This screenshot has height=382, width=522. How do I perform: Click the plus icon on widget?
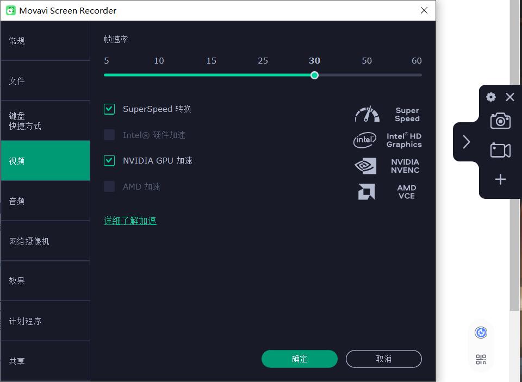pos(500,179)
